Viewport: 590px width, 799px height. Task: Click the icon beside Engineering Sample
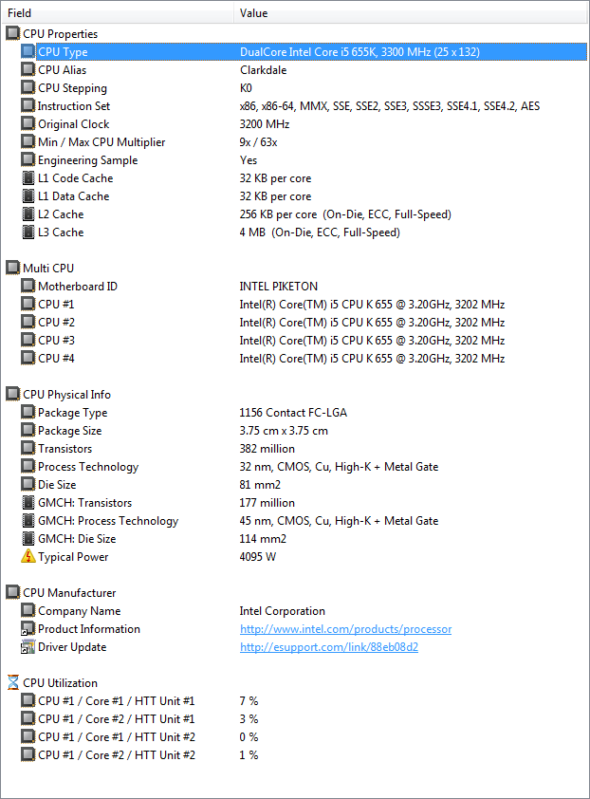pyautogui.click(x=28, y=160)
